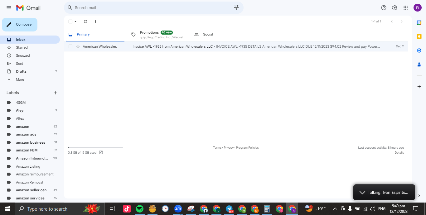Open Google Contacts side panel

[x=419, y=64]
